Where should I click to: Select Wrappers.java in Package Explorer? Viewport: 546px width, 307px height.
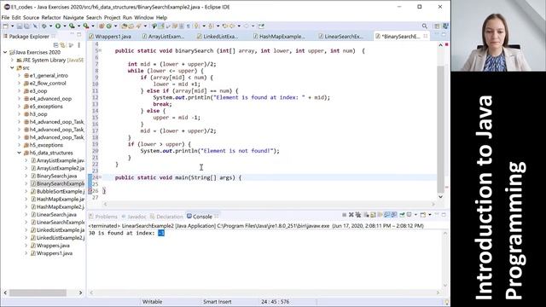click(53, 246)
